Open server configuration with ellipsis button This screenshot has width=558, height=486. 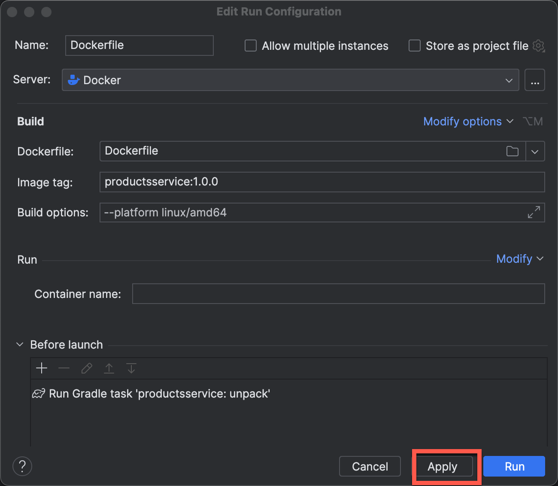(535, 80)
